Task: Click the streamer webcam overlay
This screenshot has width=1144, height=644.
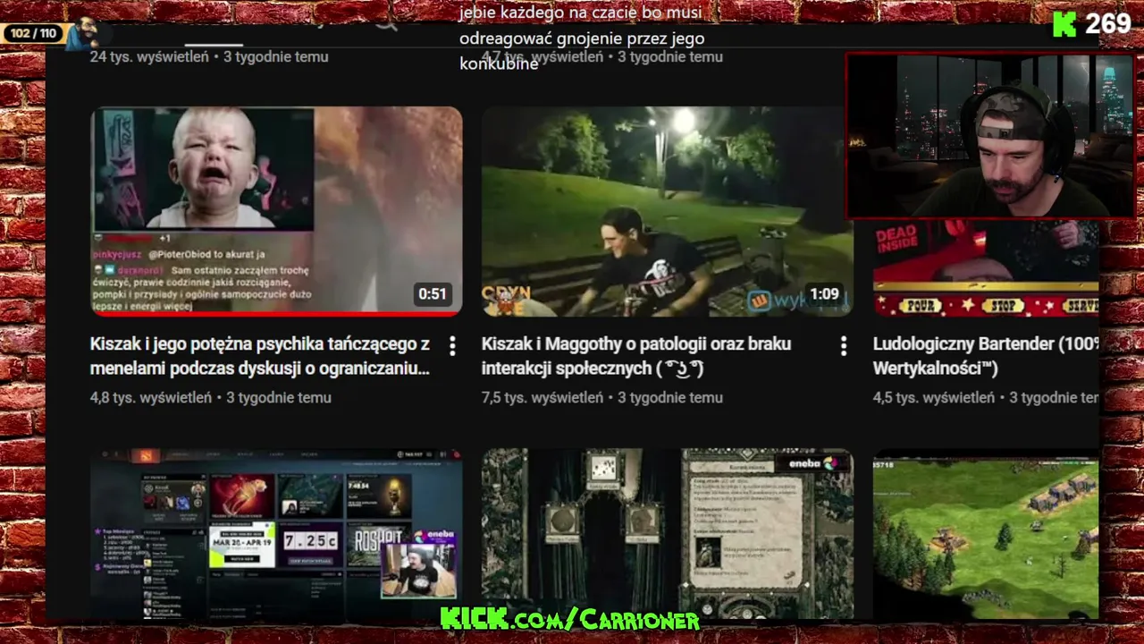Action: pyautogui.click(x=990, y=135)
